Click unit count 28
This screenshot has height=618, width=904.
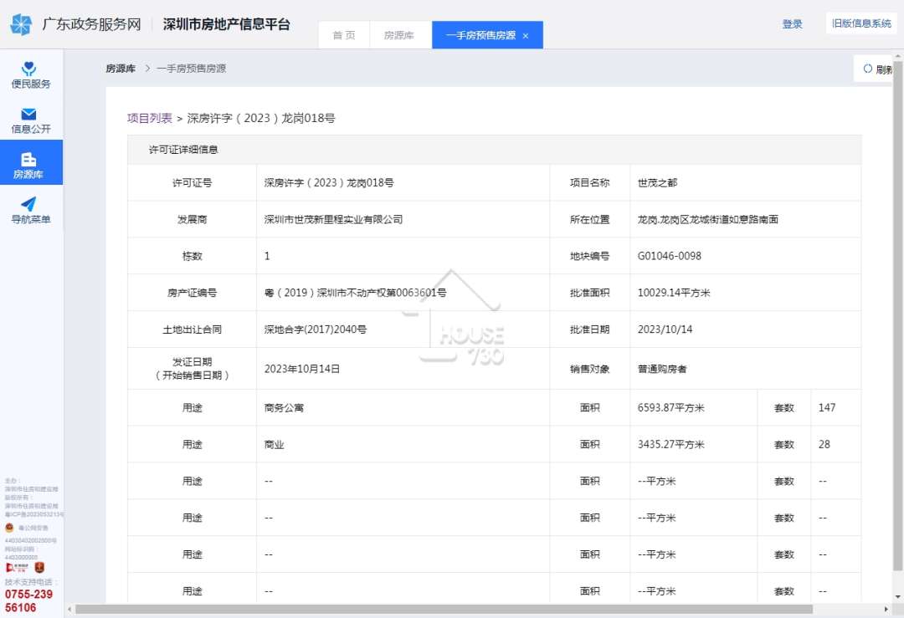[x=824, y=445]
